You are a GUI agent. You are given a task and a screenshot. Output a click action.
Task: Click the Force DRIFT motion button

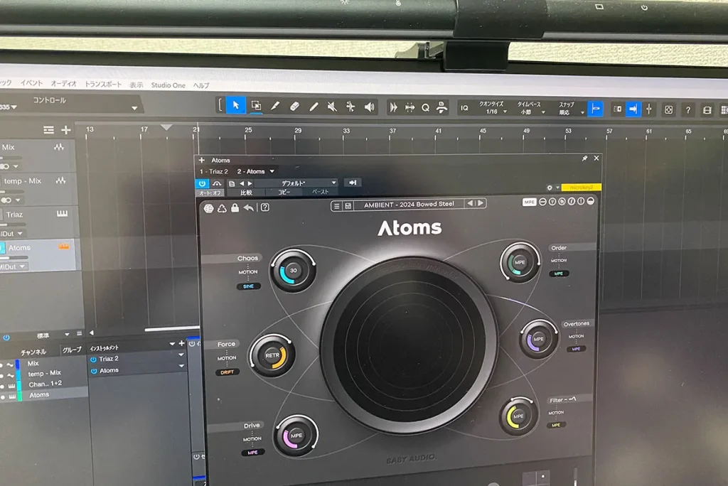228,372
